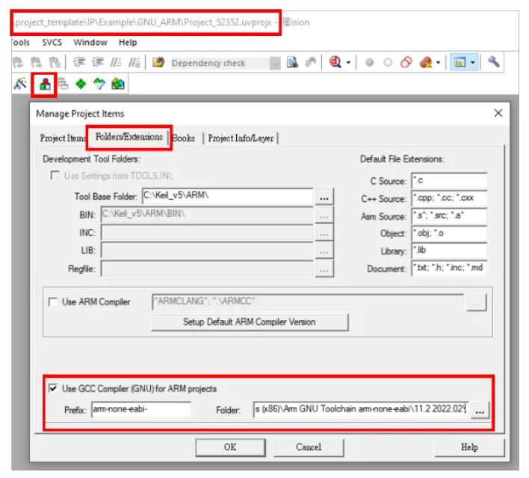The height and width of the screenshot is (478, 529).
Task: Open the Window menu
Action: point(90,42)
